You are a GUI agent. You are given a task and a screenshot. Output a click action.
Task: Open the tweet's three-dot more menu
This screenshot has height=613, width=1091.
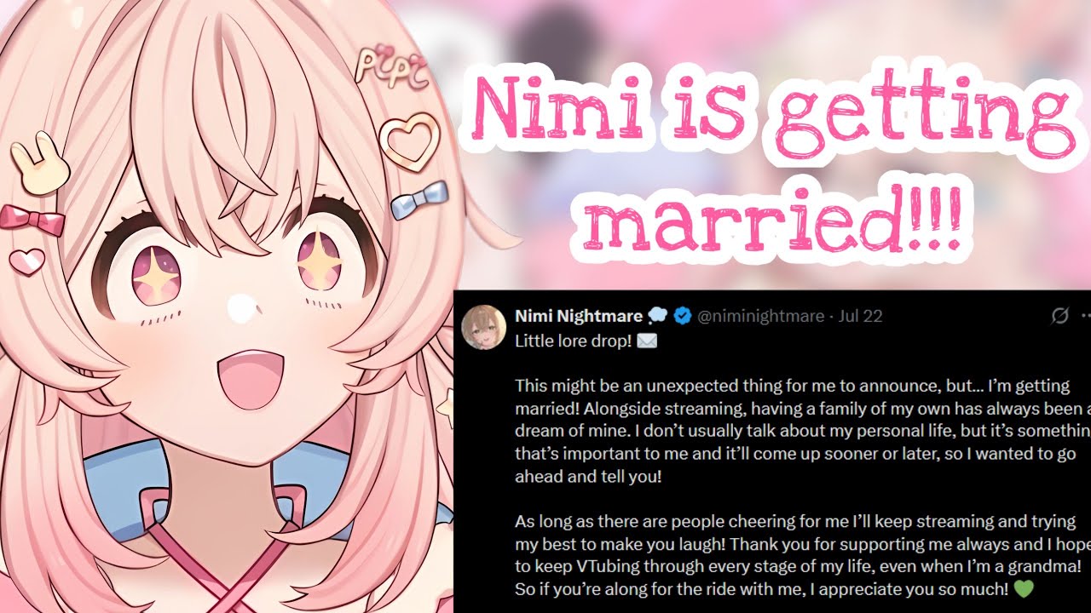[1086, 316]
